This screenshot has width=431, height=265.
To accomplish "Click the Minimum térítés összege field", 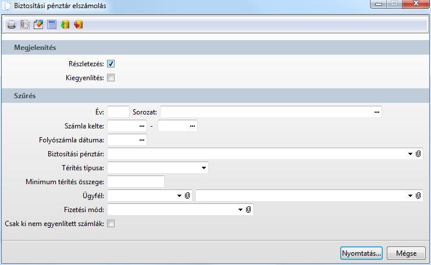I will pos(136,182).
